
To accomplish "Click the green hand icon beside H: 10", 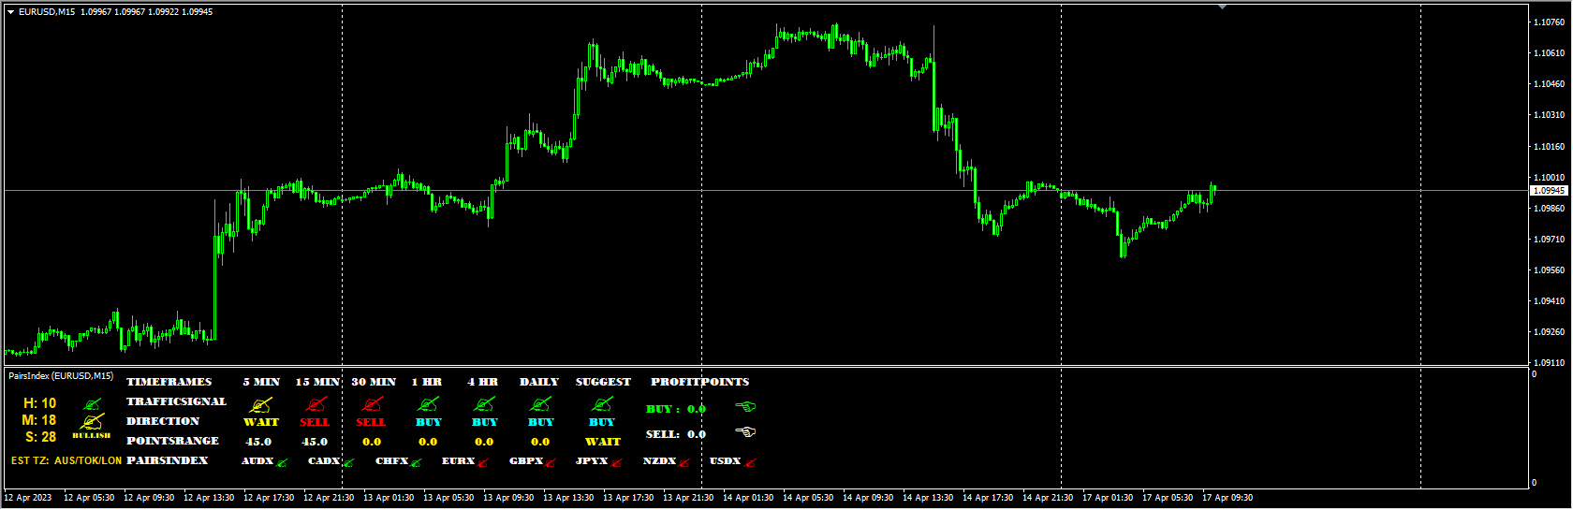I will click(92, 404).
